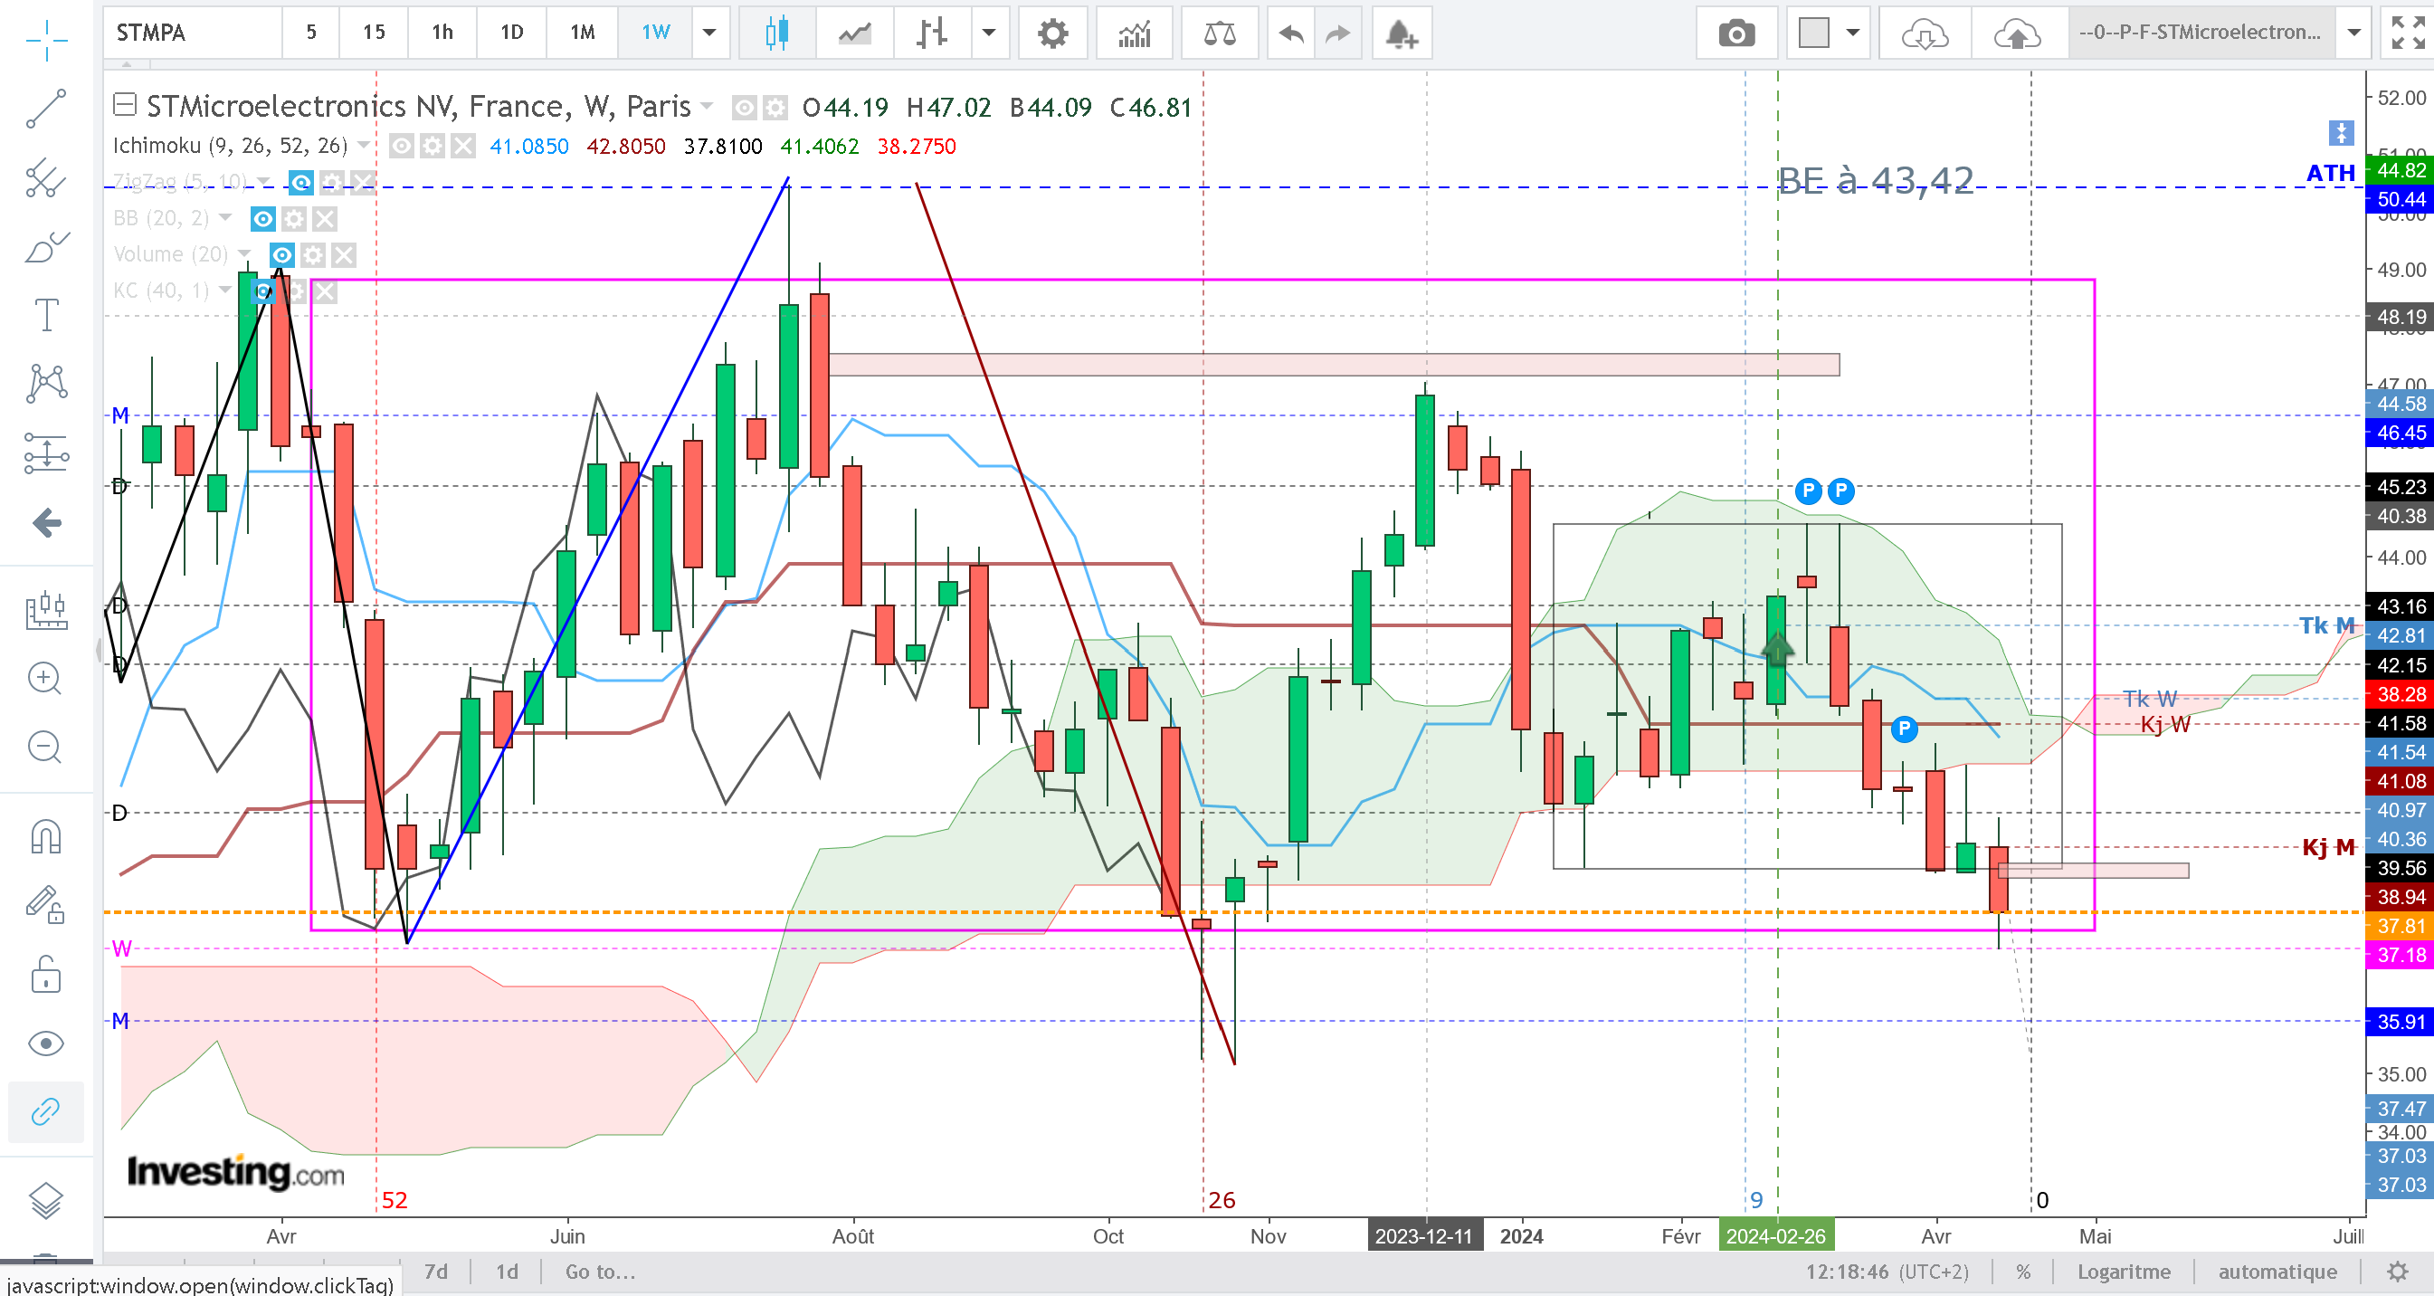Select the prediction and measurement tool
2434x1296 pixels.
pos(46,453)
